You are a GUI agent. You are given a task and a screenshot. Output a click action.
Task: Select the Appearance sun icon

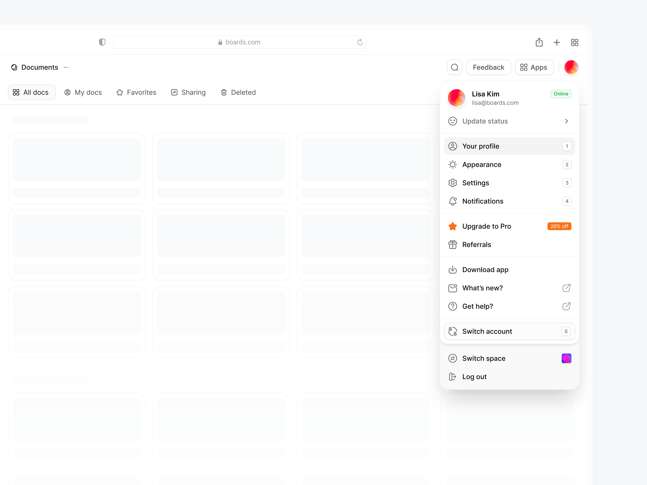point(453,164)
